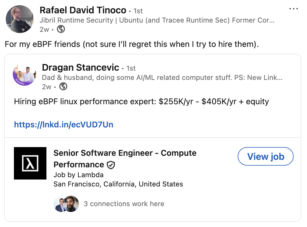Click 'Job by Lambda' text
This screenshot has width=307, height=227.
(x=78, y=175)
